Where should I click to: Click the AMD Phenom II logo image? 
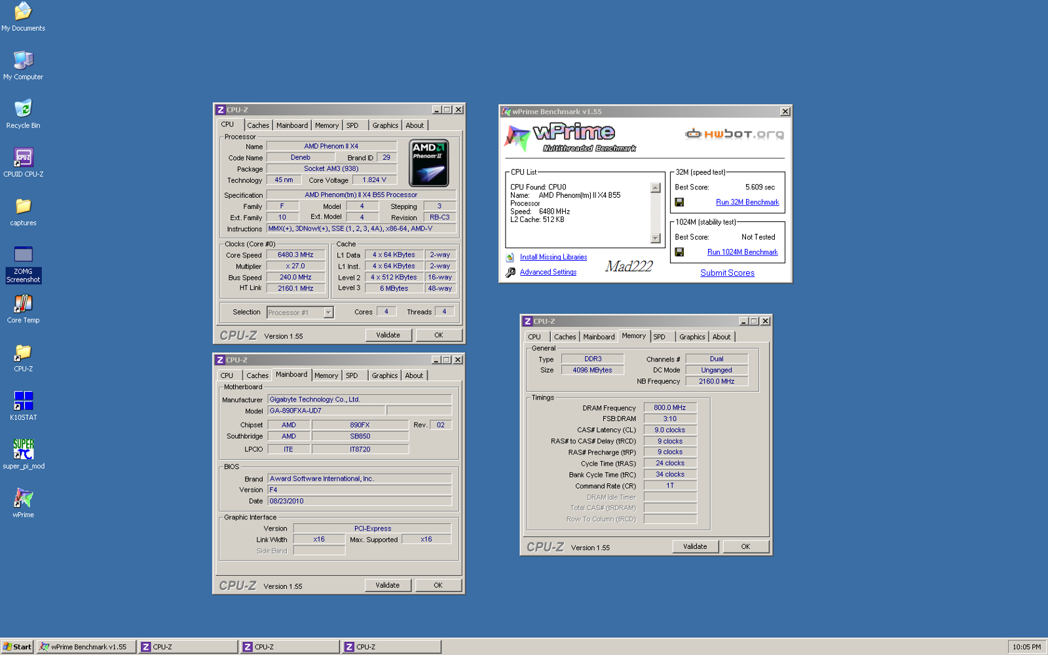429,163
